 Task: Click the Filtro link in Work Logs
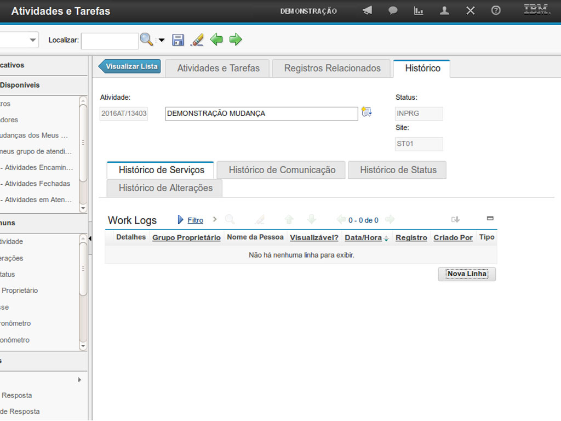click(195, 220)
